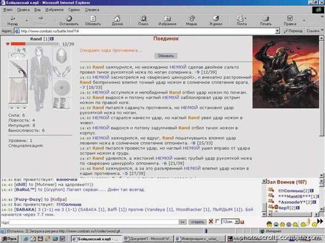Image resolution: width=325 pixels, height=243 pixels.
Task: Click the стереть chat button
Action: (x=197, y=222)
